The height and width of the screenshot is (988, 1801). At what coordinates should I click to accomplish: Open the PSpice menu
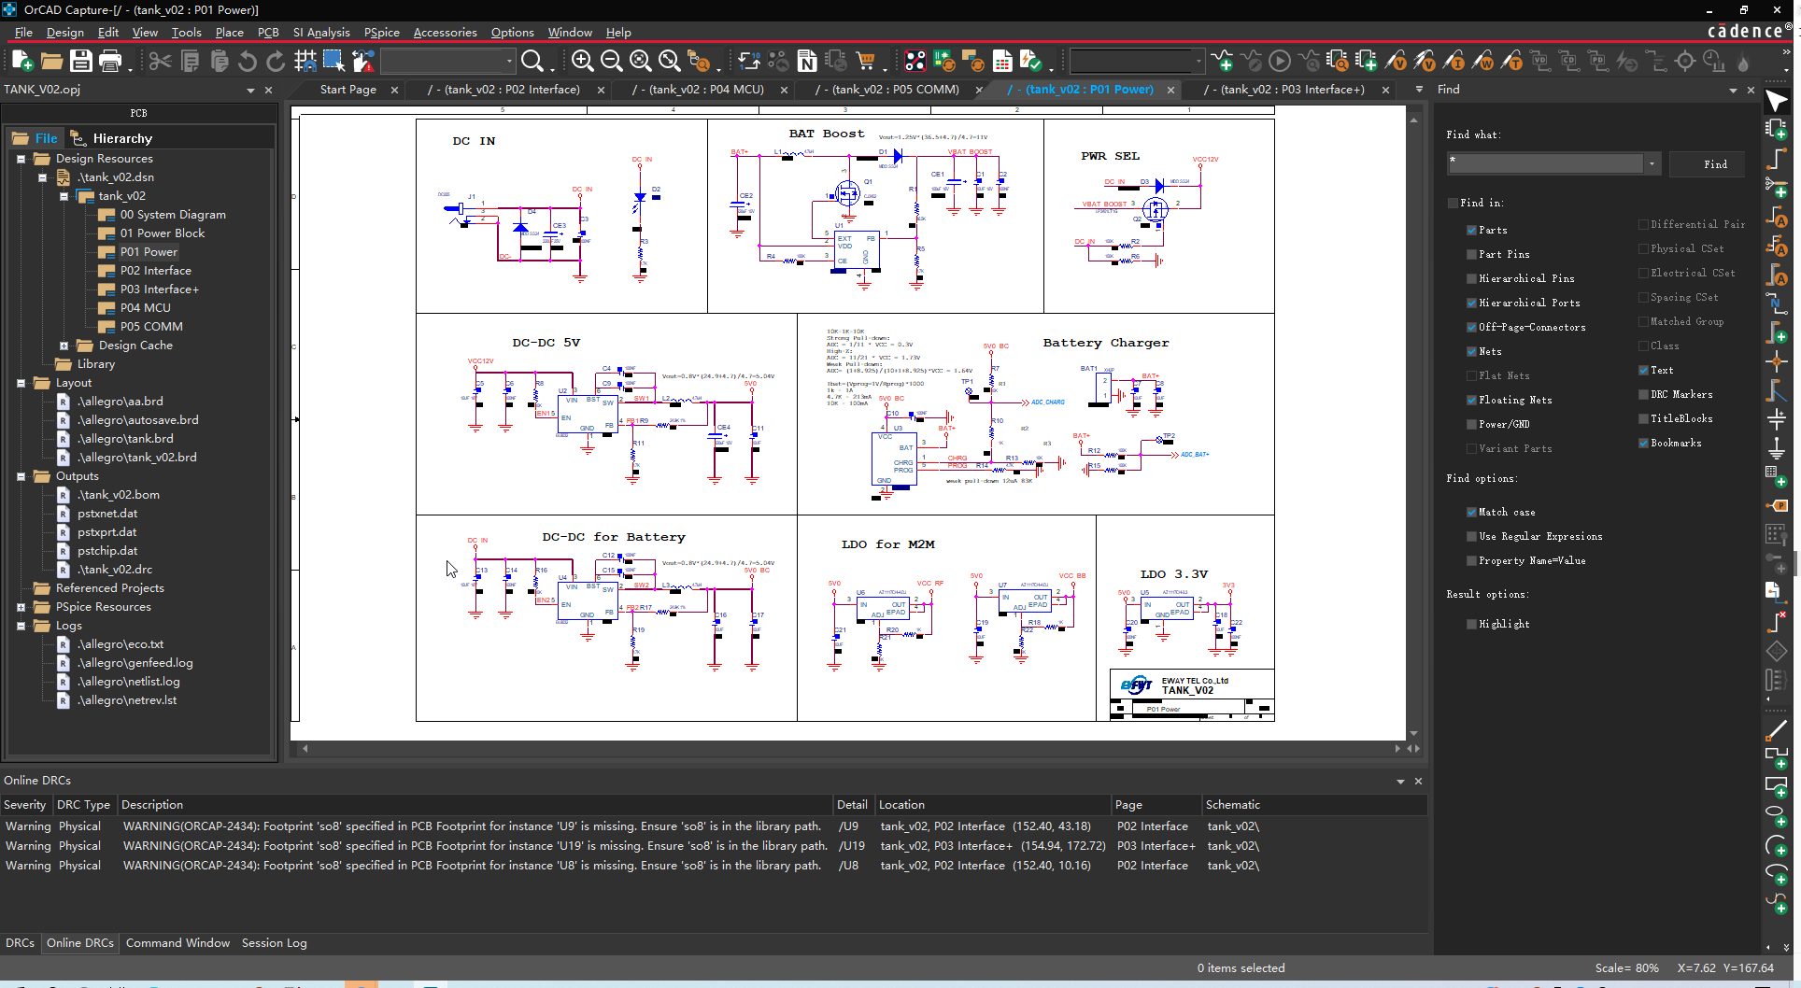pyautogui.click(x=381, y=33)
